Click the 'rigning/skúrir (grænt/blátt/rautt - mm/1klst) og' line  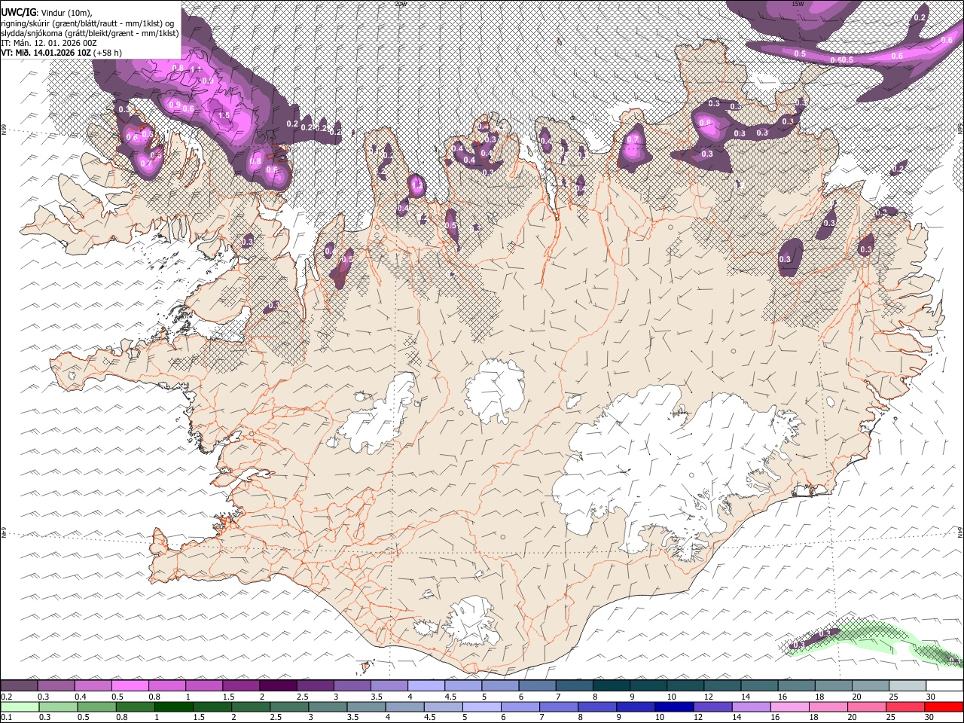coord(87,23)
